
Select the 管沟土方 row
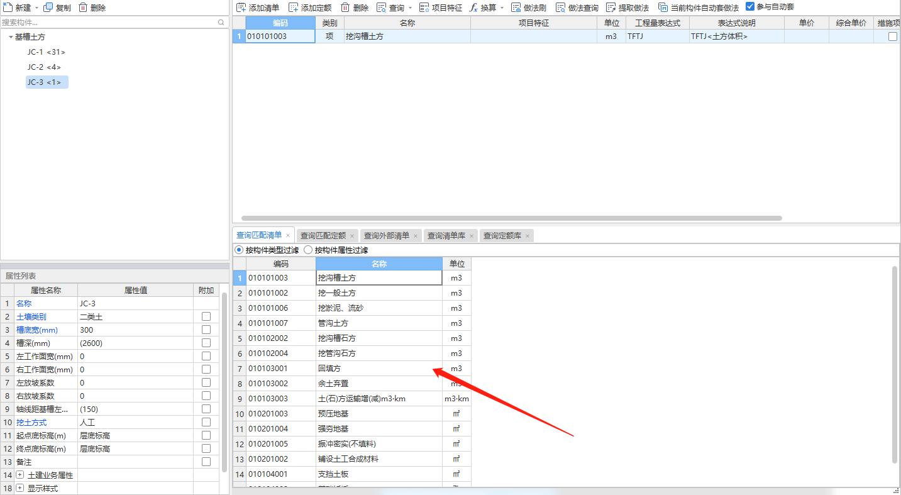[x=352, y=323]
